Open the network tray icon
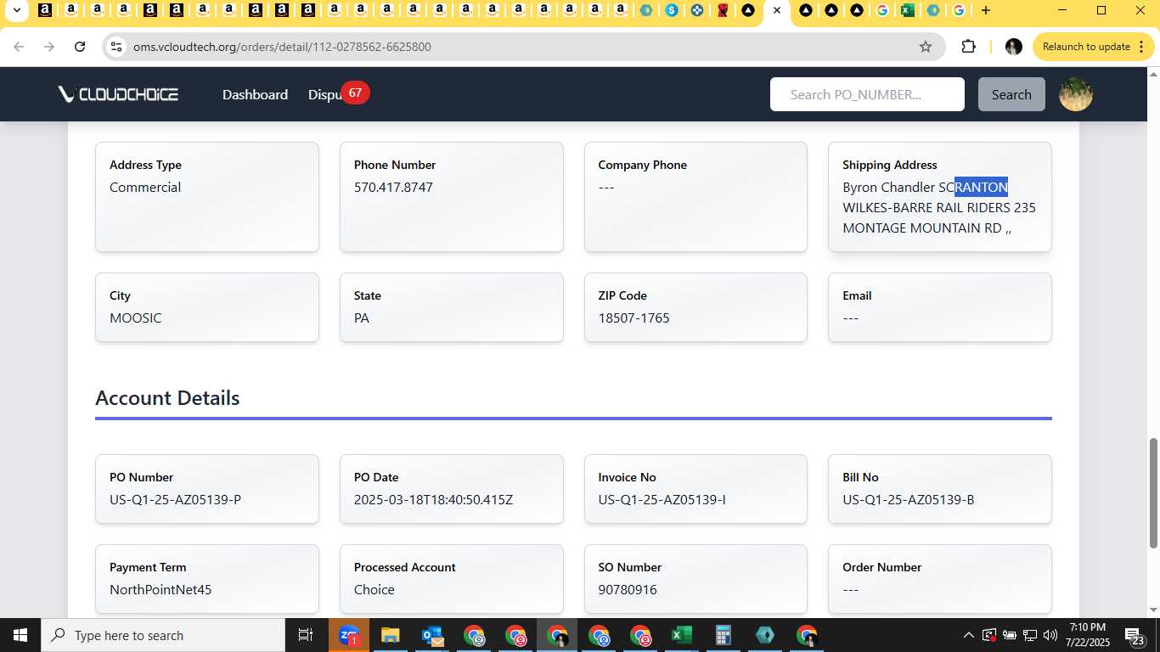 click(1030, 635)
